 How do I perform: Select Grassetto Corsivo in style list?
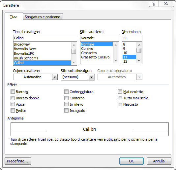coord(95,57)
